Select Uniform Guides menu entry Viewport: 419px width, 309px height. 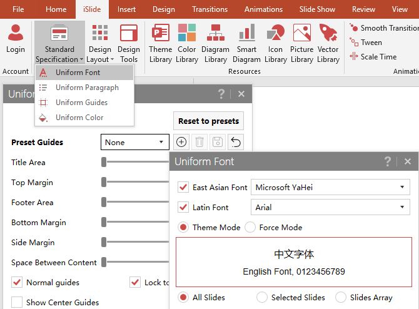click(84, 103)
